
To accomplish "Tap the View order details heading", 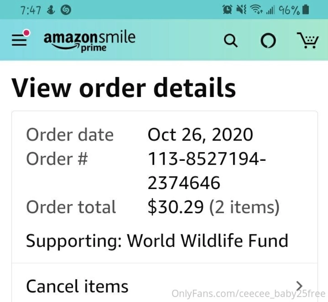I will [x=123, y=88].
